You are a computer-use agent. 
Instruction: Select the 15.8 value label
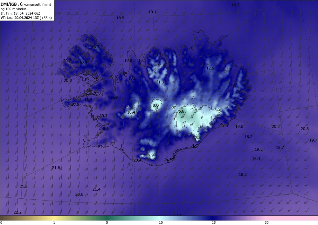[x=105, y=129]
